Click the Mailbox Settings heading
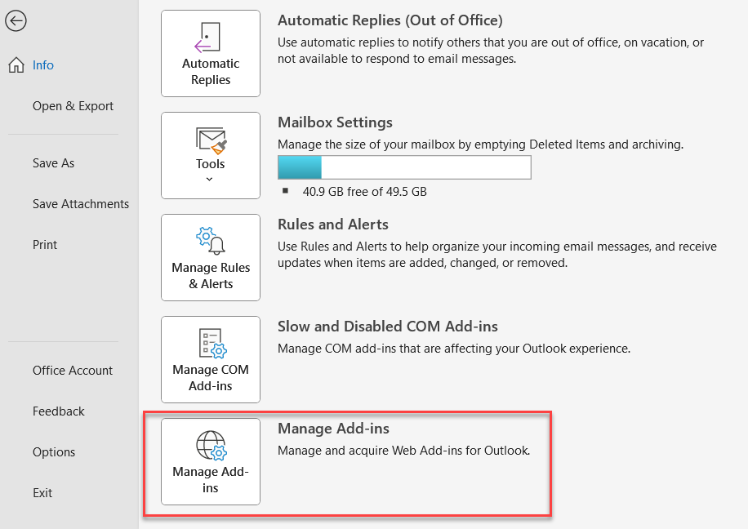This screenshot has width=748, height=529. tap(335, 122)
